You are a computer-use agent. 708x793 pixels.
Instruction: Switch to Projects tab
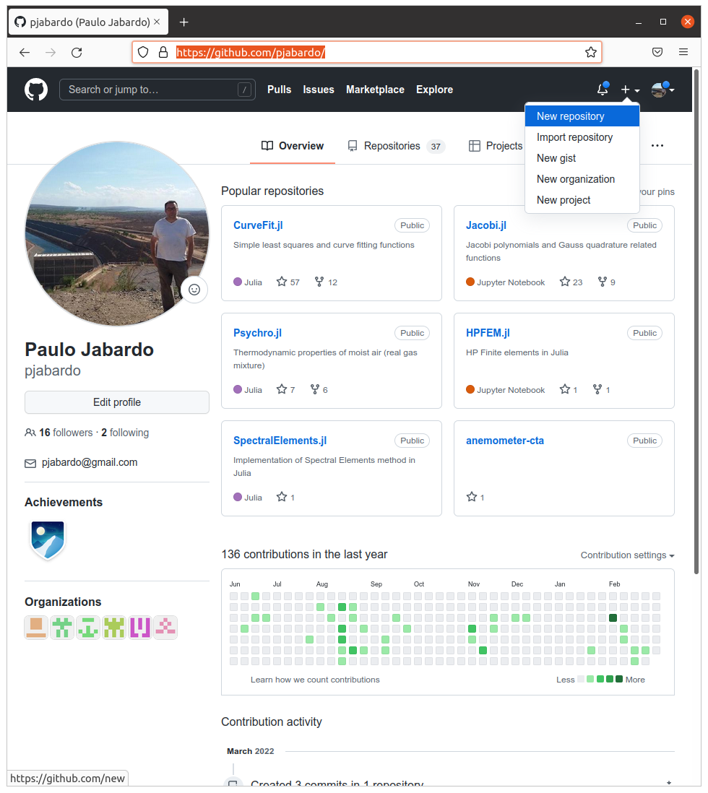[496, 146]
